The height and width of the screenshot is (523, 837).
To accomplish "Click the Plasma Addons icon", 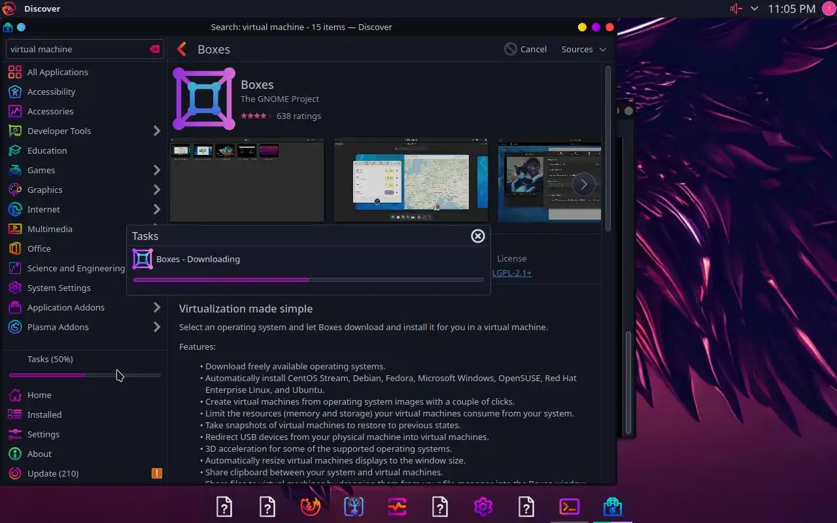I will (x=14, y=327).
